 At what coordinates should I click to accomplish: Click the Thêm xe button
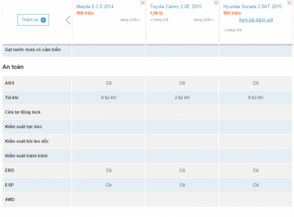pos(33,20)
